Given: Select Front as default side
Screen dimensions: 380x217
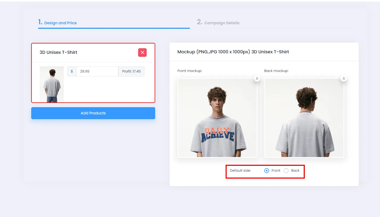Looking at the screenshot, I should tap(267, 171).
